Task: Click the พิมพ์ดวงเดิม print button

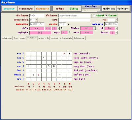Action: [x=109, y=9]
